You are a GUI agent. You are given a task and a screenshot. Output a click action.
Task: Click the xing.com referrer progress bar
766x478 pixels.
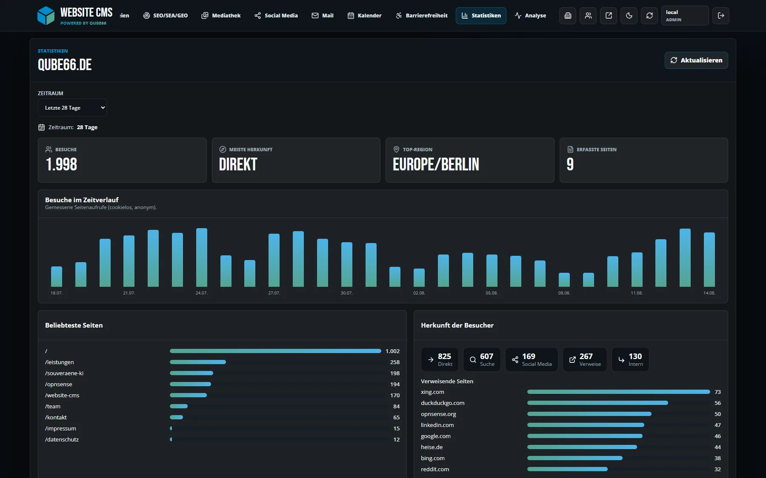pos(619,392)
